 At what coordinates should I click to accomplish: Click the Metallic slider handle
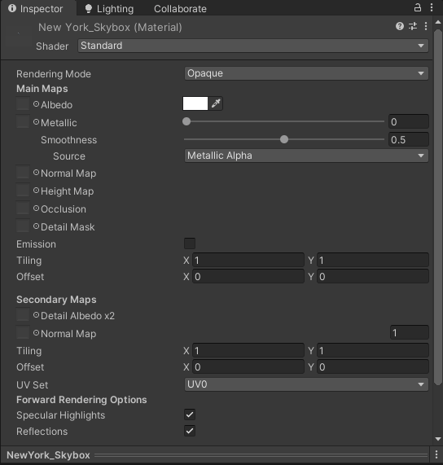click(x=186, y=121)
